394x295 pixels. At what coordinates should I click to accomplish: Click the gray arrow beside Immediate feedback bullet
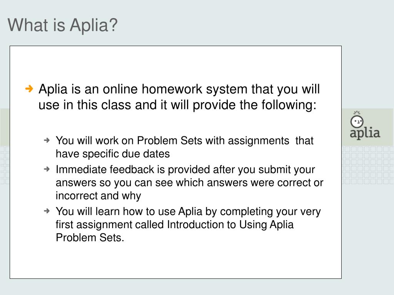point(47,169)
